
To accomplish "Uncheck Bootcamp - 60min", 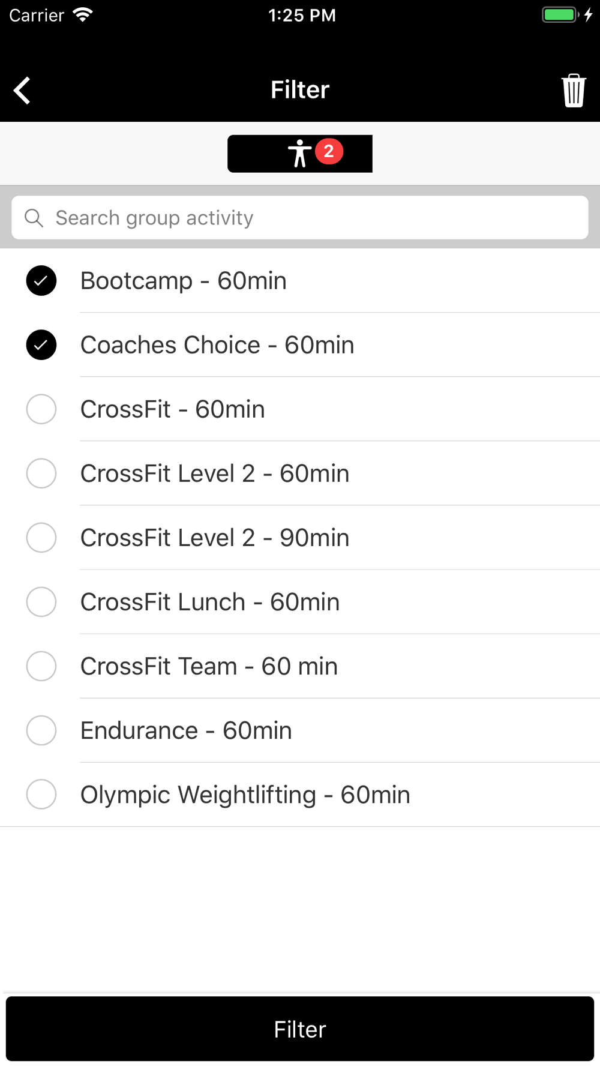I will (41, 281).
